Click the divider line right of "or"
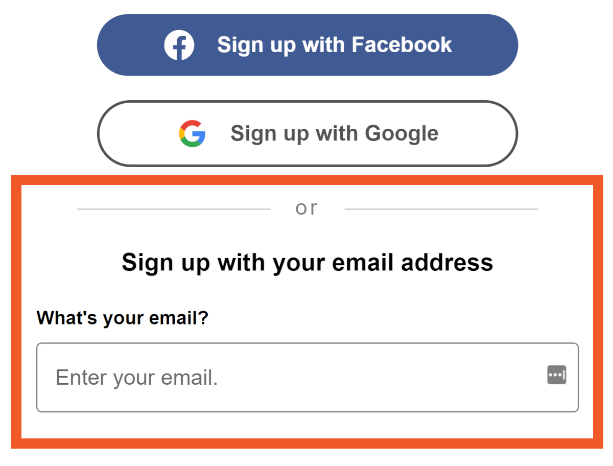 coord(441,209)
